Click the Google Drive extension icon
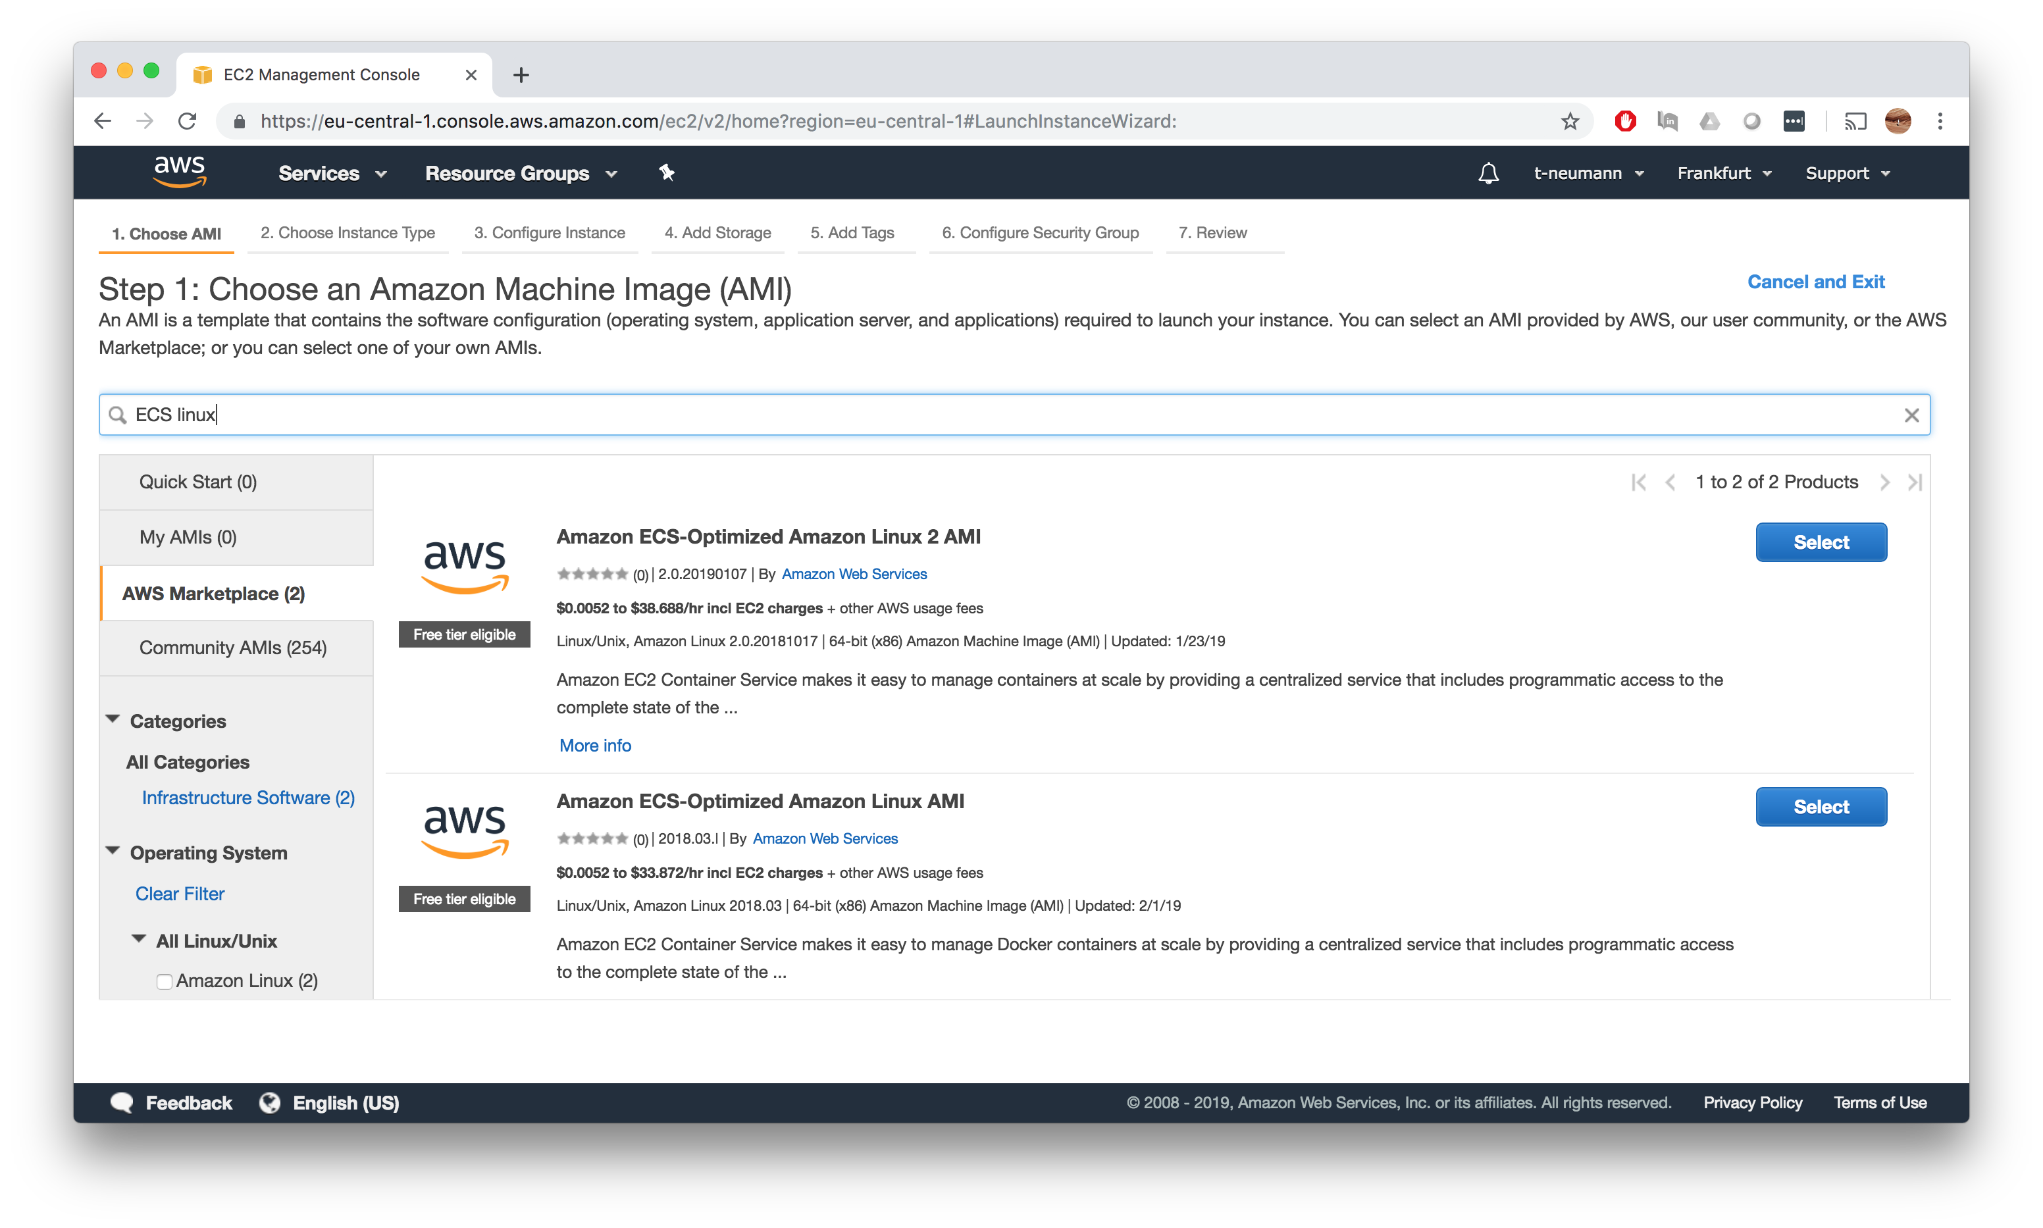The height and width of the screenshot is (1228, 2043). (x=1709, y=122)
